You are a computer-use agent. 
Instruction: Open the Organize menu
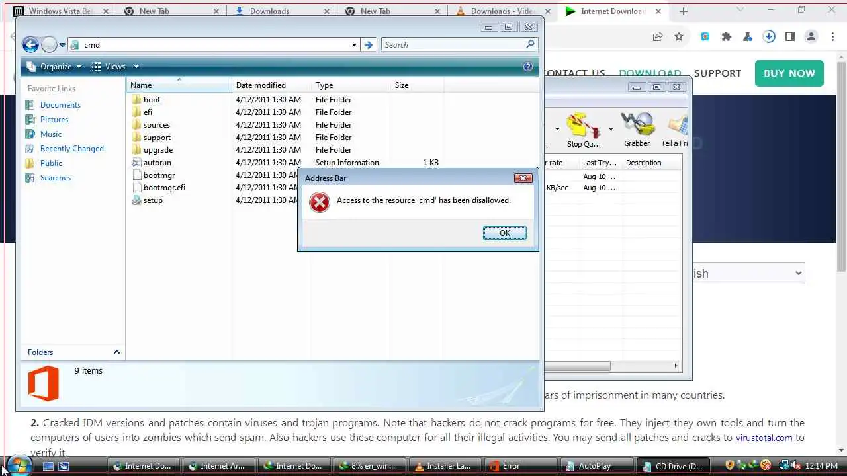[x=54, y=66]
